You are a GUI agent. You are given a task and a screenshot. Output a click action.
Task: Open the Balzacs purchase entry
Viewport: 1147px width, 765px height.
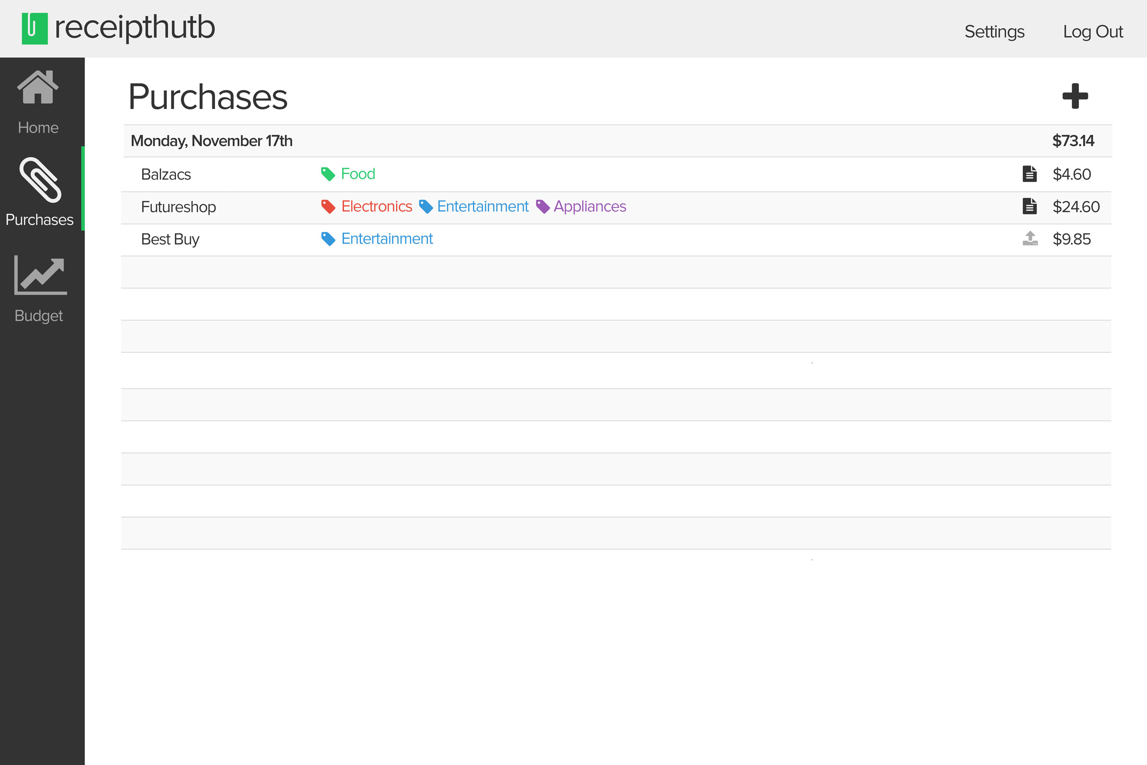166,175
